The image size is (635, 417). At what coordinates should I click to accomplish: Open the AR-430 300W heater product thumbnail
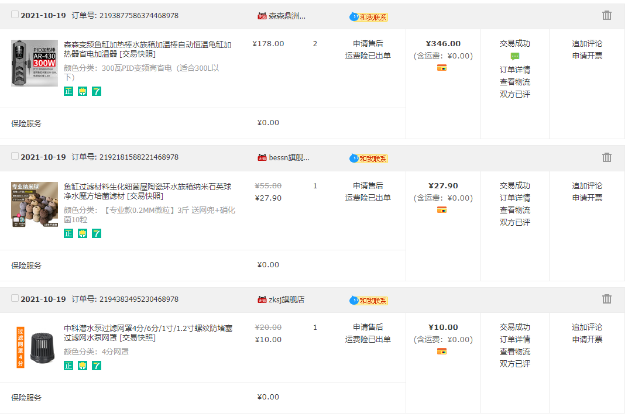(35, 63)
